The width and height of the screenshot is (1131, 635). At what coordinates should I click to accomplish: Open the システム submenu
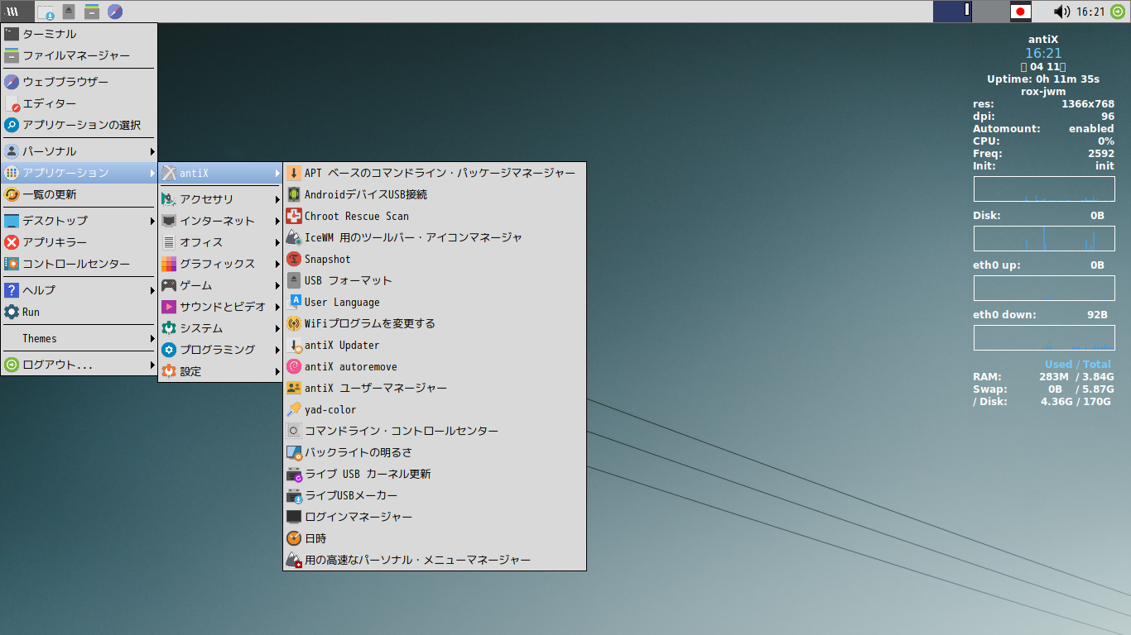click(220, 328)
